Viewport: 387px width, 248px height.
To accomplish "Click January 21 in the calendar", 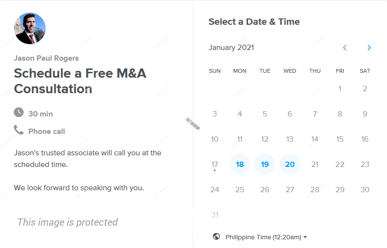I will click(x=315, y=165).
